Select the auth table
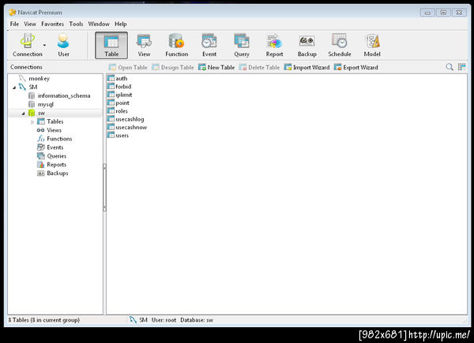This screenshot has width=474, height=343. point(121,78)
